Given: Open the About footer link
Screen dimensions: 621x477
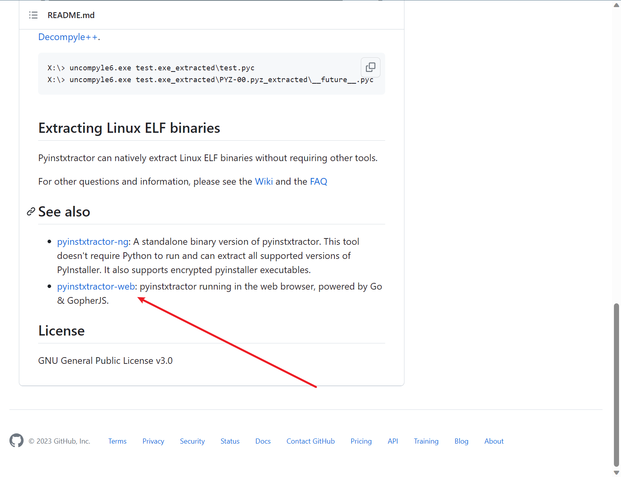Looking at the screenshot, I should coord(494,441).
